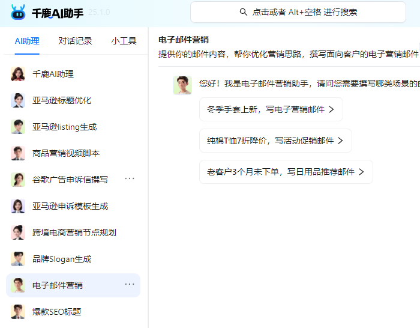Click the 跨境电商营销节点规划 avatar icon
The width and height of the screenshot is (420, 328).
pyautogui.click(x=18, y=232)
